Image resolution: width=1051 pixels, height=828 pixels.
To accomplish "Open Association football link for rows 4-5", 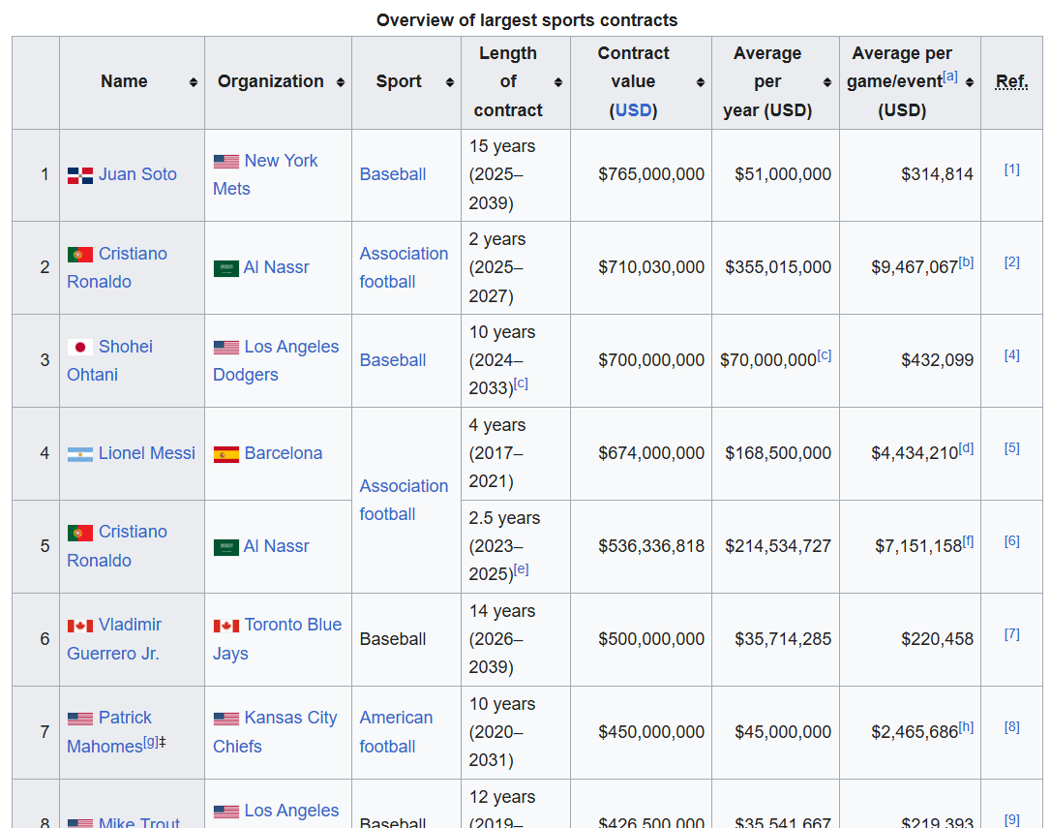I will (x=404, y=500).
